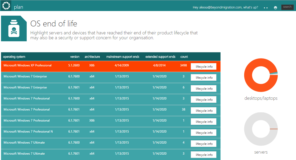
Task: Click version '6.1.7601' in Professional N row
Action: coord(74,132)
